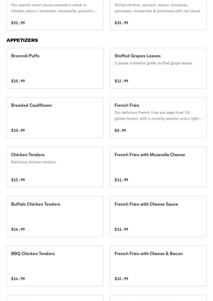Open the ranch sauce steak pizza card
The width and height of the screenshot is (213, 301).
[55, 15]
